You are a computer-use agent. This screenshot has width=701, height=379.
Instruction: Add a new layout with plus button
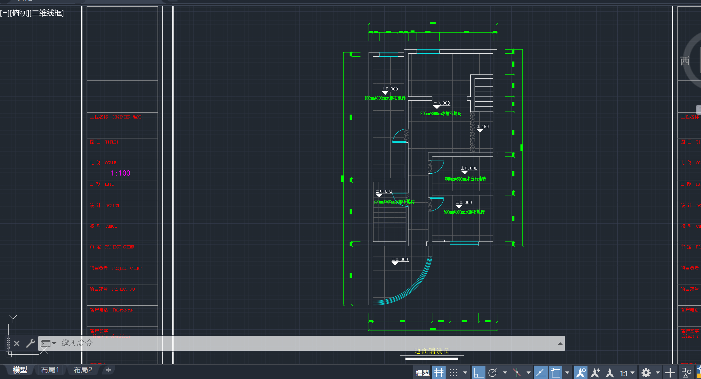(x=109, y=370)
